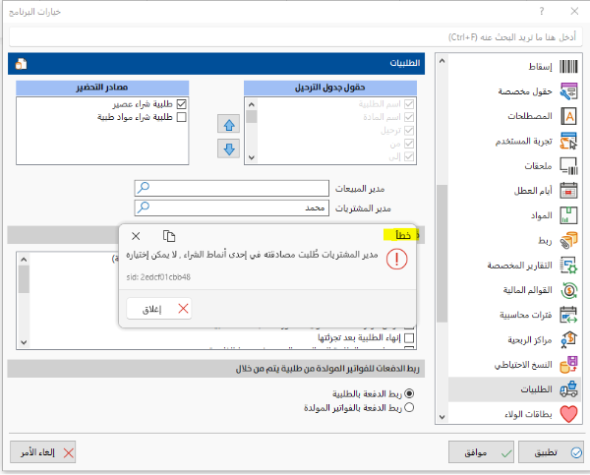Open the ملحقات icon in sidebar
Screen dimensions: 590x475
(x=568, y=166)
